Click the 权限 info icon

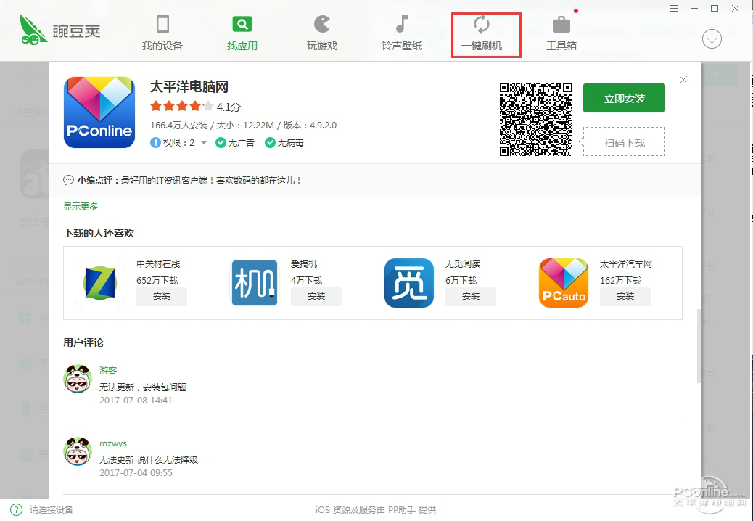tap(155, 143)
